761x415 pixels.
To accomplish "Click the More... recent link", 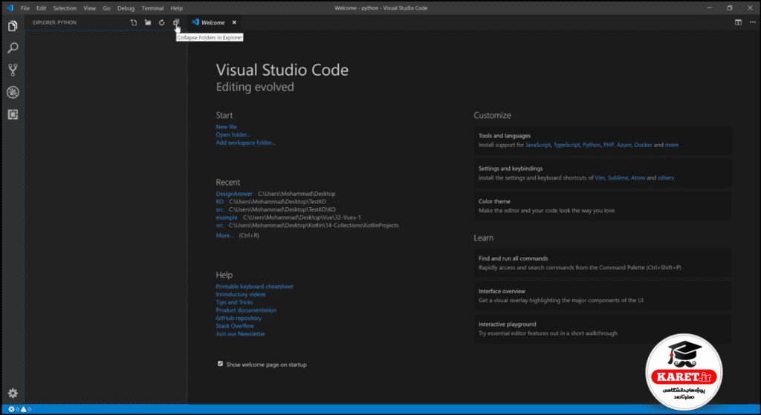I will click(224, 235).
